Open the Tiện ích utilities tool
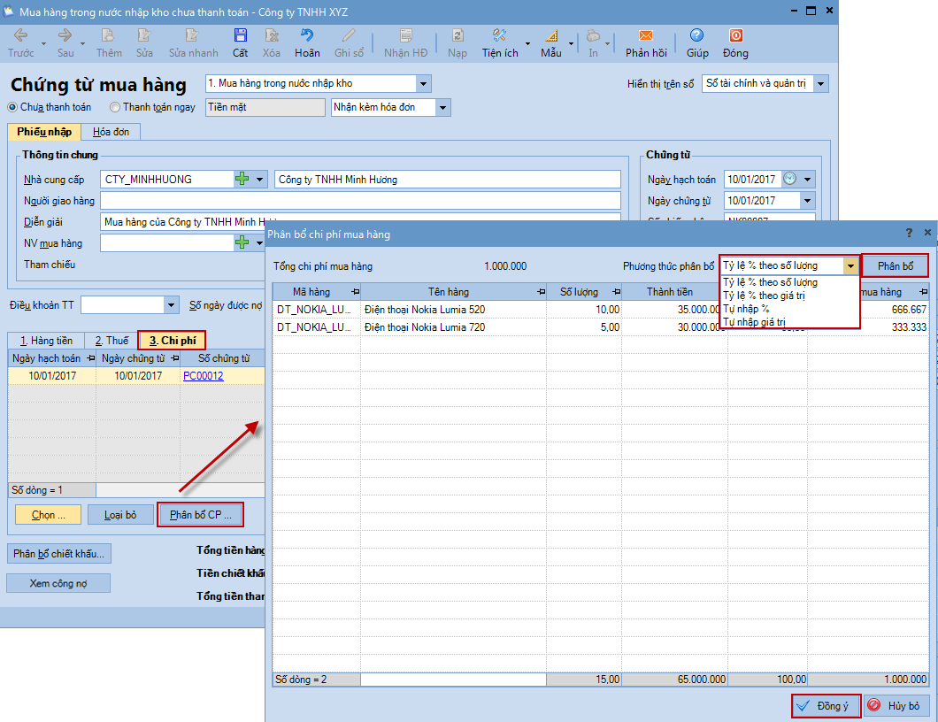 (499, 36)
